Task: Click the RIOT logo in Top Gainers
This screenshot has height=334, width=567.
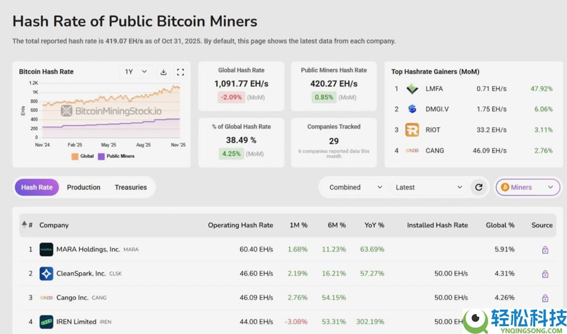Action: 412,130
